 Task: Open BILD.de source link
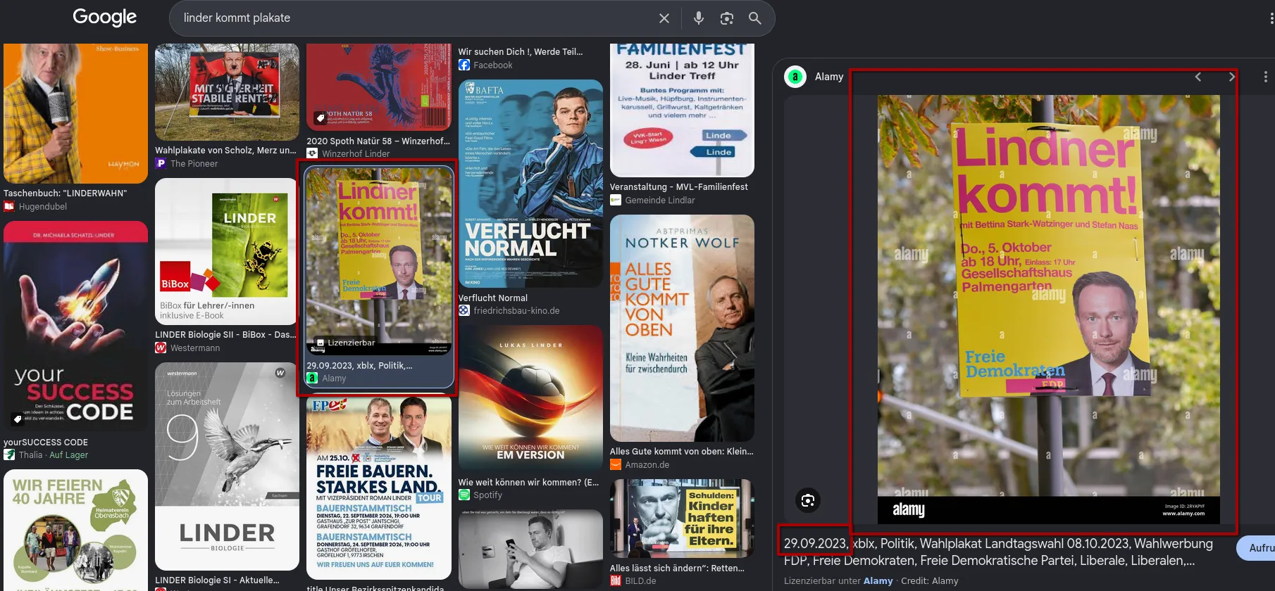[x=640, y=581]
